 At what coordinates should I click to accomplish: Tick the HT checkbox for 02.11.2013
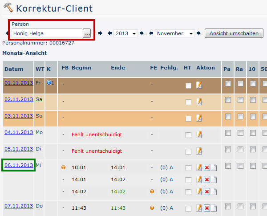[x=188, y=102]
